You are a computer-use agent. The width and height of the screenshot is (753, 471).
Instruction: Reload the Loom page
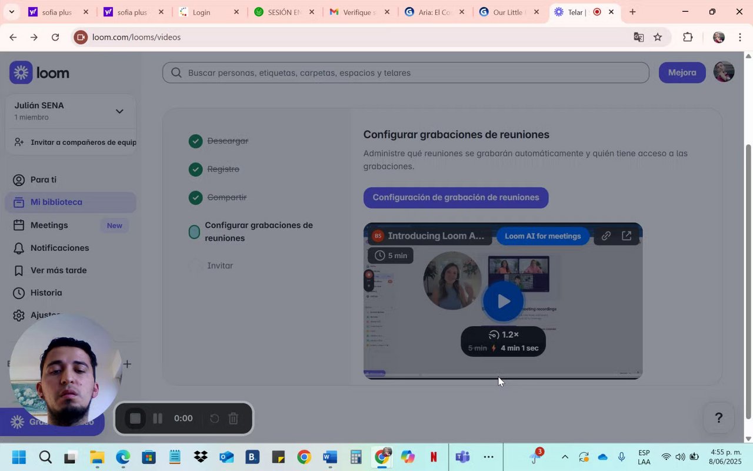pos(55,37)
